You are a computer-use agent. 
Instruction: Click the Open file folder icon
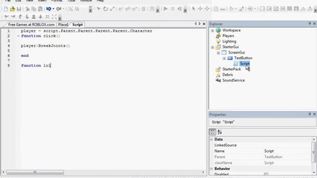12,9
